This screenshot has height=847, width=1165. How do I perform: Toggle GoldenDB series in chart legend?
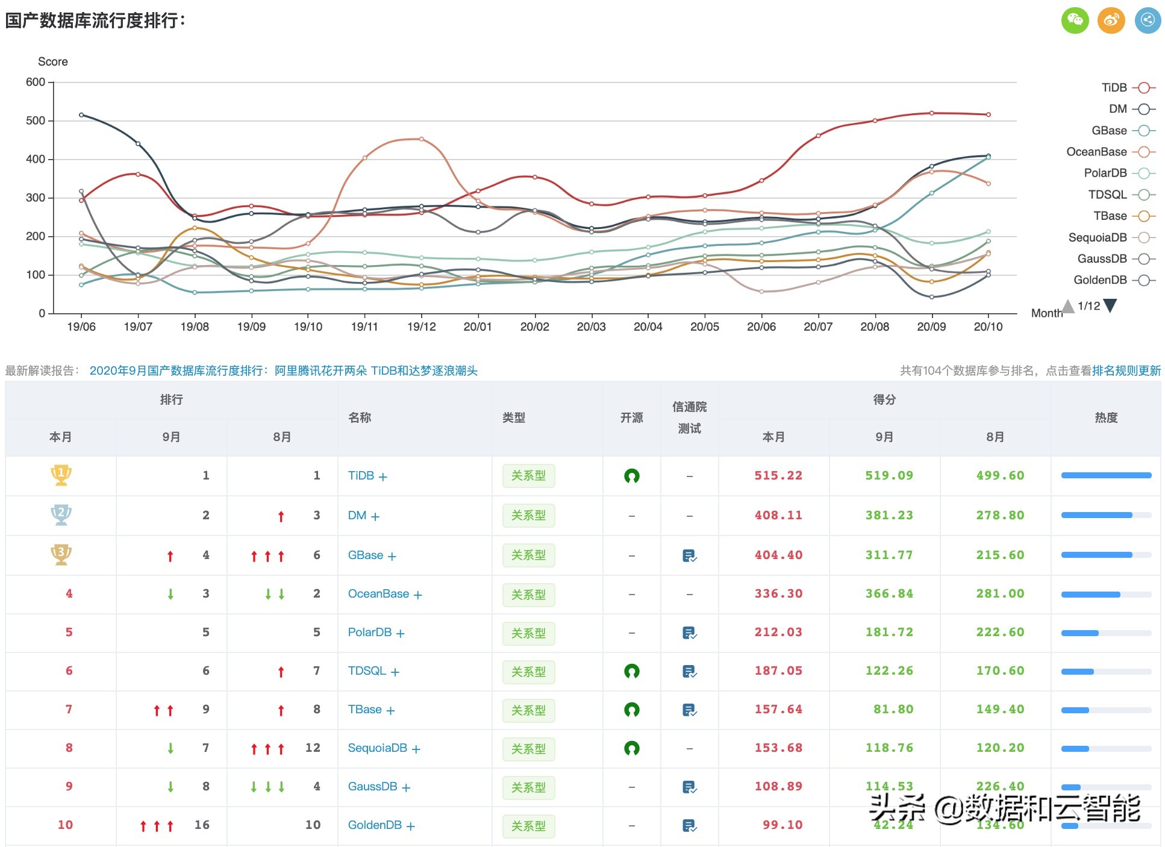tap(1114, 280)
